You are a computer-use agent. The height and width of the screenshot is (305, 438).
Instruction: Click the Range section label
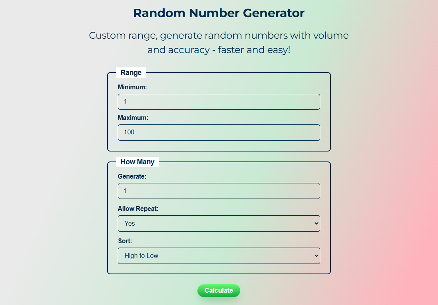(x=131, y=73)
